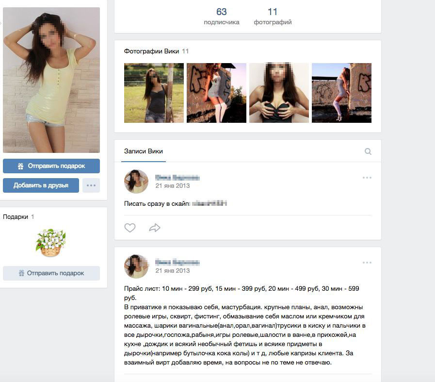The height and width of the screenshot is (382, 435).
Task: Open the fourth photo thumbnail by graffiti wall
Action: 341,93
